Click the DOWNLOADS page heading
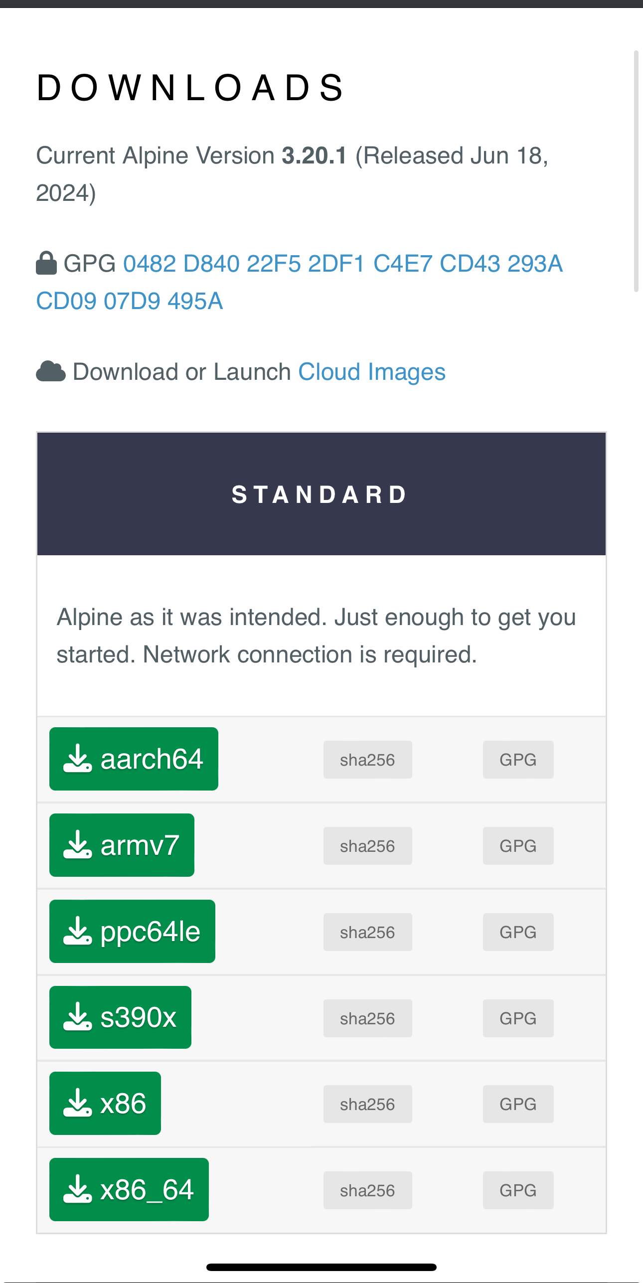The height and width of the screenshot is (1283, 643). (x=191, y=88)
